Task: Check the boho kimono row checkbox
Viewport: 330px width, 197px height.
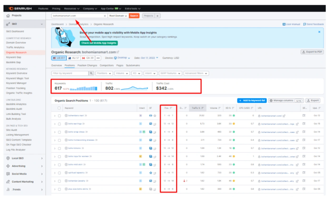Action: pos(59,148)
